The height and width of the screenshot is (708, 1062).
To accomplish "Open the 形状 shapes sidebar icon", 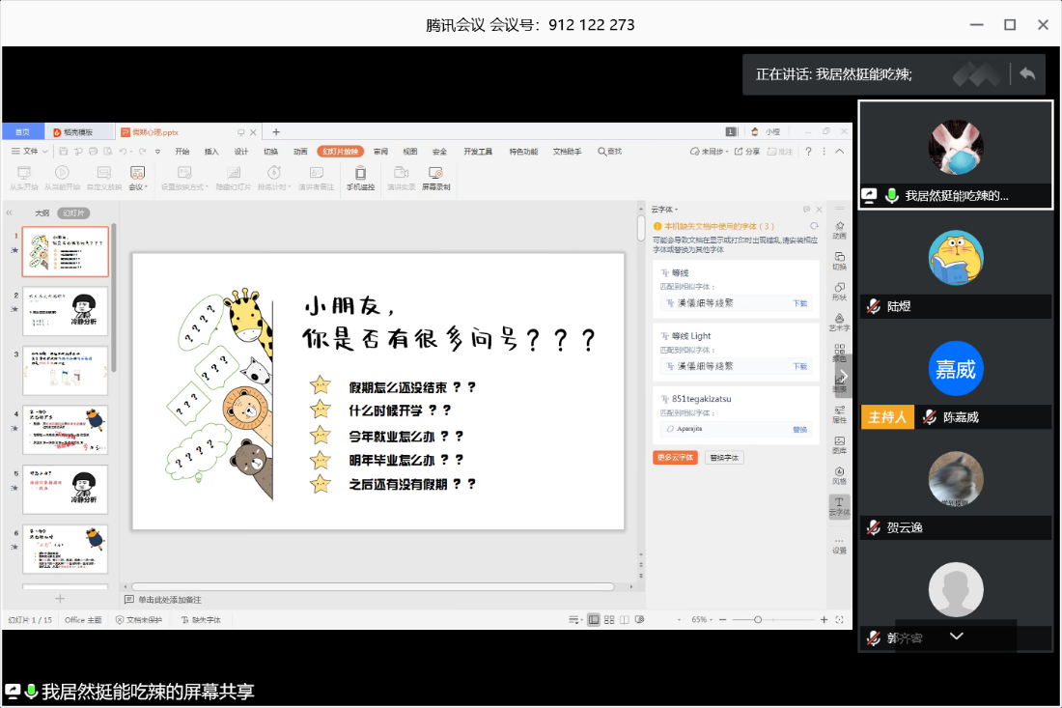I will point(839,291).
